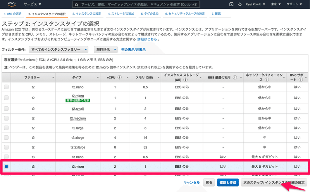The image size is (310, 192).
Task: Click the 確認と作成 button
Action: [228, 183]
